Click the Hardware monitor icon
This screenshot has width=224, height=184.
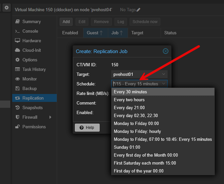[x=17, y=41]
